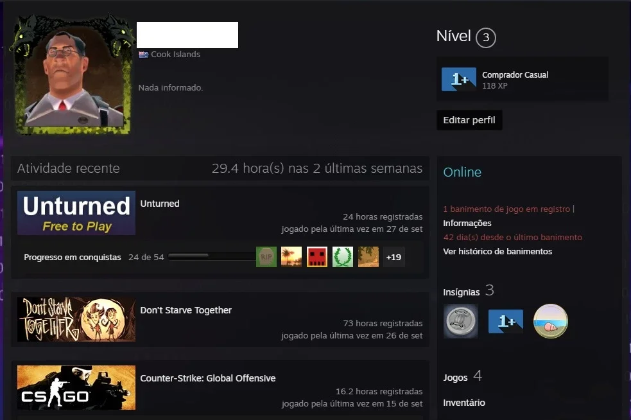
Task: Click the Nível level heading
Action: point(454,36)
